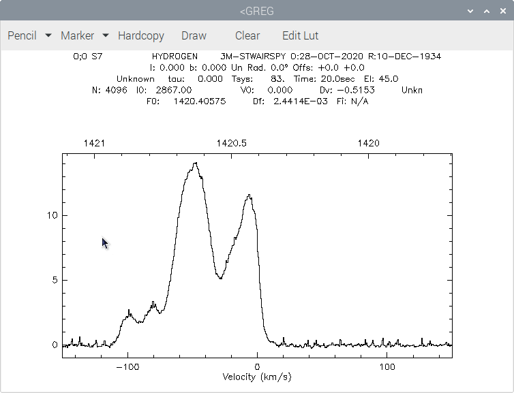Viewport: 514px width, 393px height.
Task: Open the Pencil dropdown arrow
Action: (x=48, y=35)
